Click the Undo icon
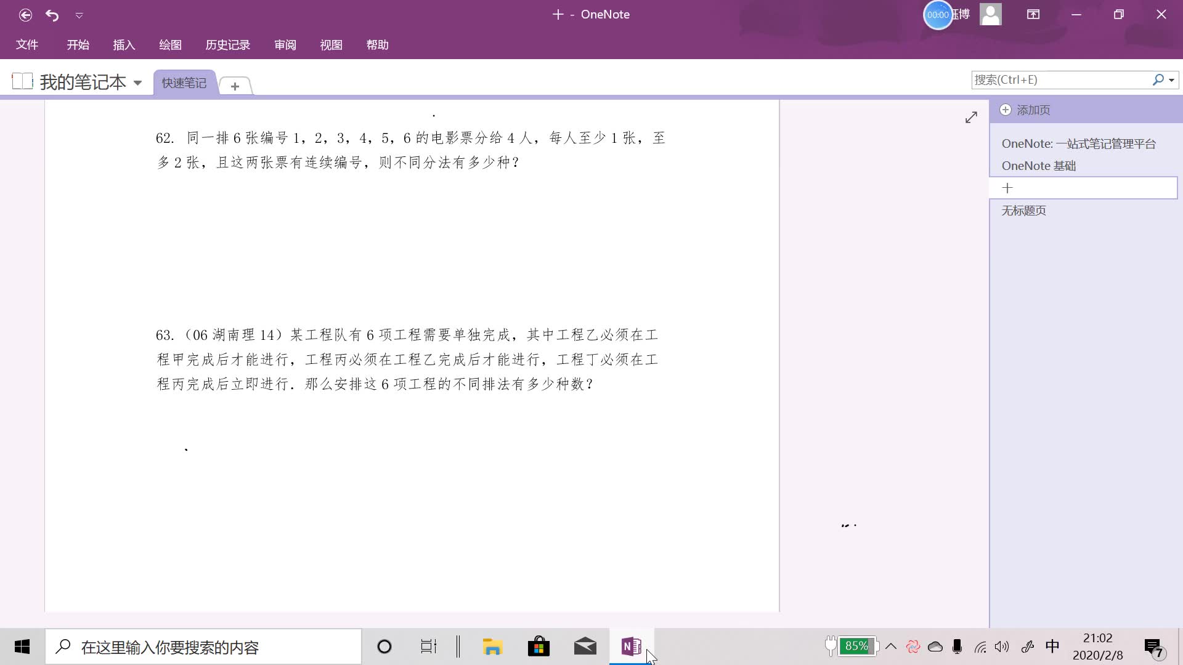 [52, 15]
